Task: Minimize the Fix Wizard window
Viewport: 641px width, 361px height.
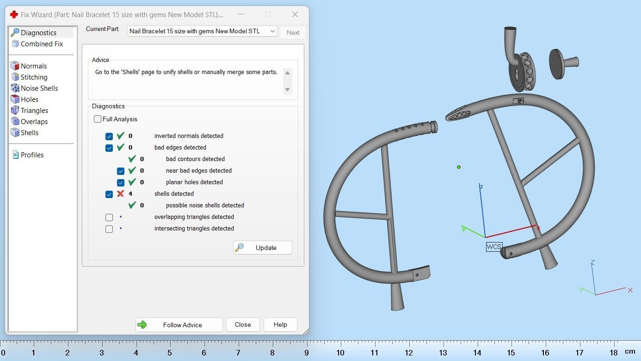Action: (241, 14)
